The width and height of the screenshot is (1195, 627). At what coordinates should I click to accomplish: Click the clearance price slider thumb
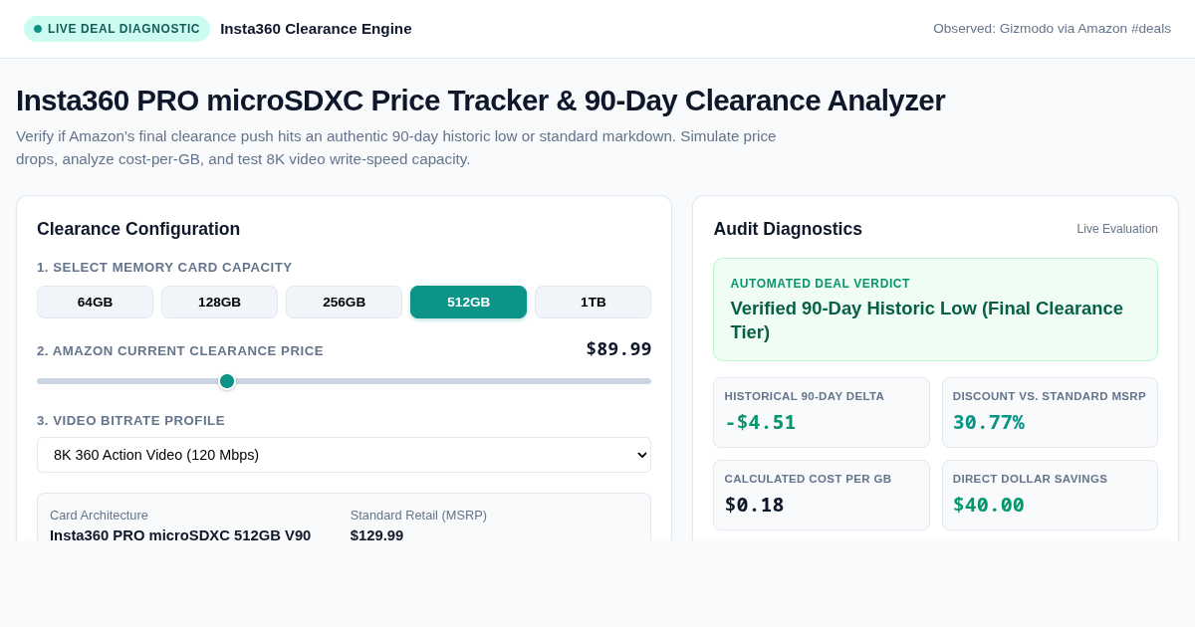click(227, 381)
